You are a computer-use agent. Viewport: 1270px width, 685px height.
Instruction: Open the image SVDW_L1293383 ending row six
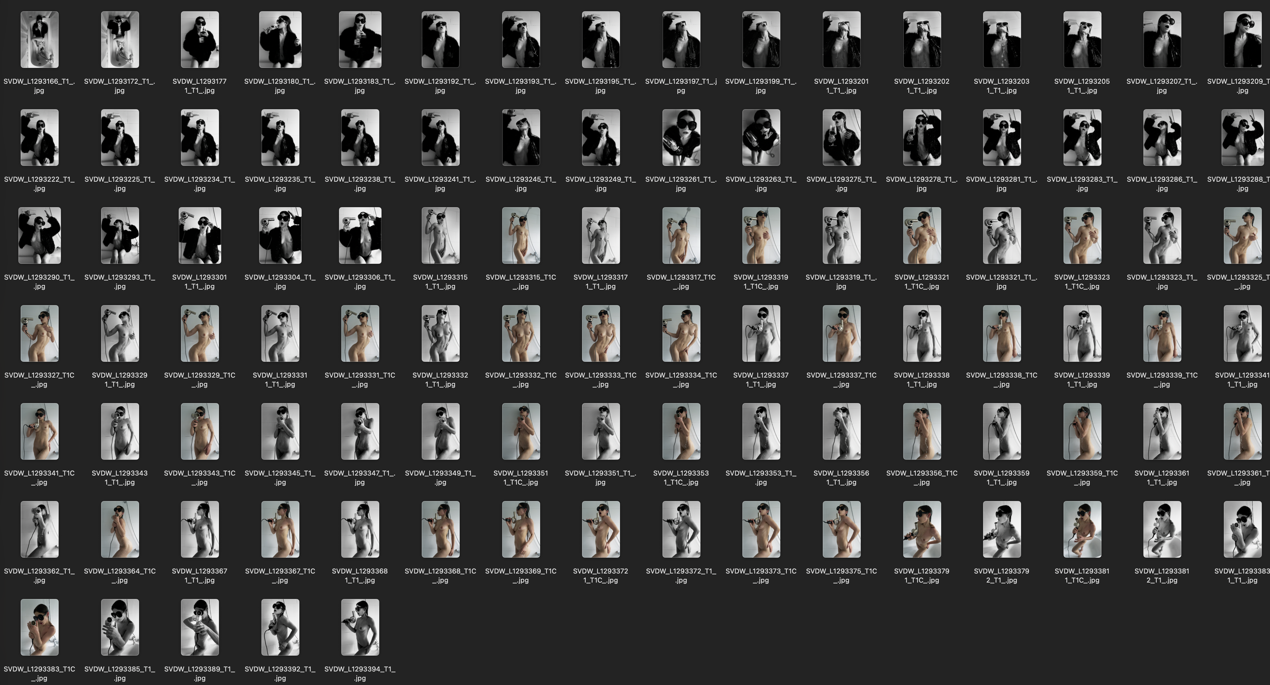tap(1243, 529)
